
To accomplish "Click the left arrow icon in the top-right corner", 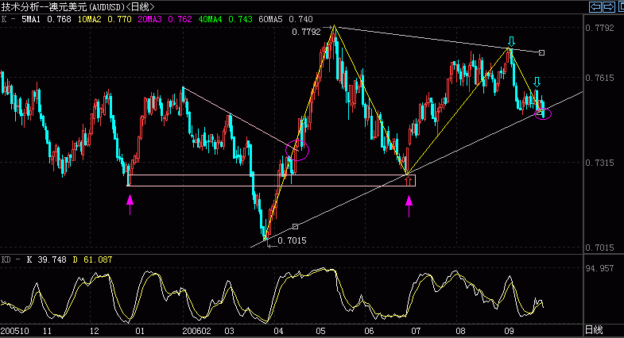I will click(x=595, y=7).
